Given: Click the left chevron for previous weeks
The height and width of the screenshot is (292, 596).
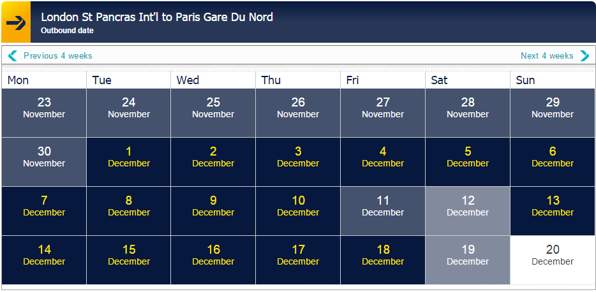Looking at the screenshot, I should click(13, 56).
